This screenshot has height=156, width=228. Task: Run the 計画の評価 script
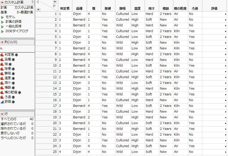click(x=2, y=22)
